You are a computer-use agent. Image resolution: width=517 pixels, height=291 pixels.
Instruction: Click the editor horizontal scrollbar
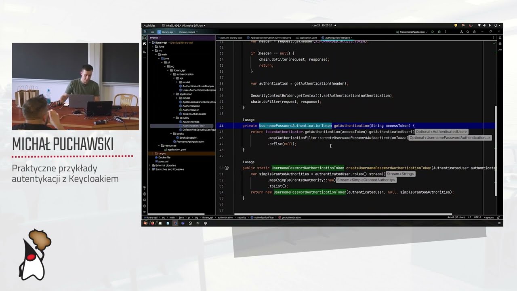point(343,214)
